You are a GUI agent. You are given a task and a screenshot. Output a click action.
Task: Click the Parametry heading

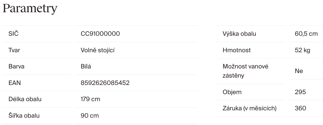(30, 8)
